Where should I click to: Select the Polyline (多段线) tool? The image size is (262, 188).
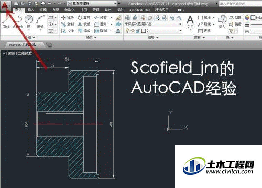[x=17, y=22]
